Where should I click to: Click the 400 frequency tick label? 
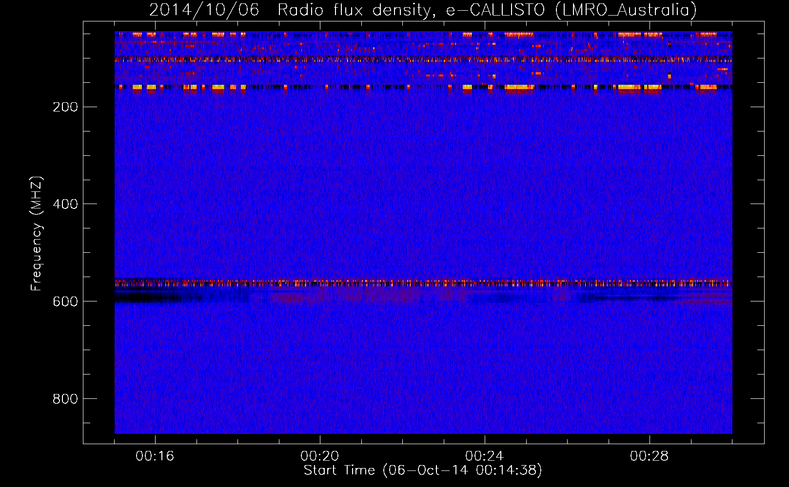point(65,204)
